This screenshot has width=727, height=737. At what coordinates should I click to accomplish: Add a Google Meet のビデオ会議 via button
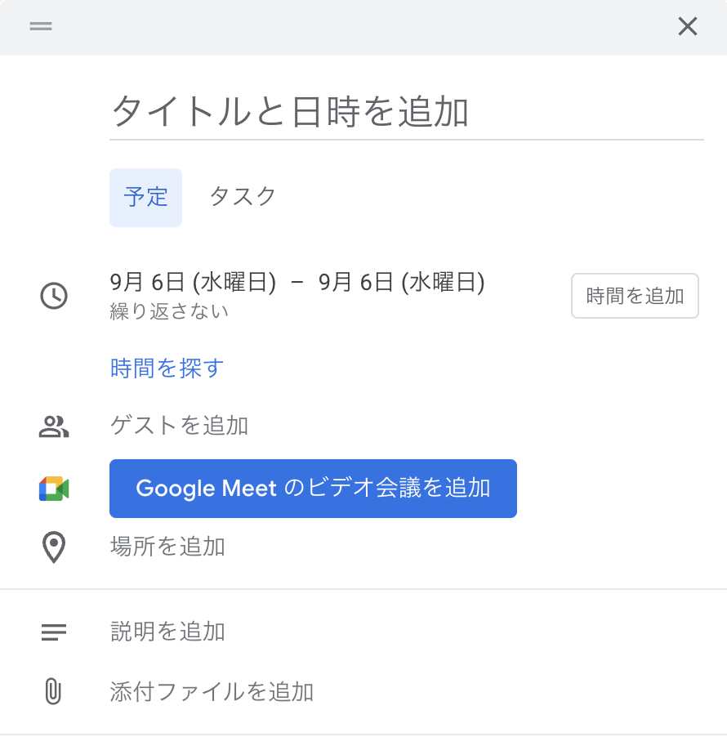point(313,489)
